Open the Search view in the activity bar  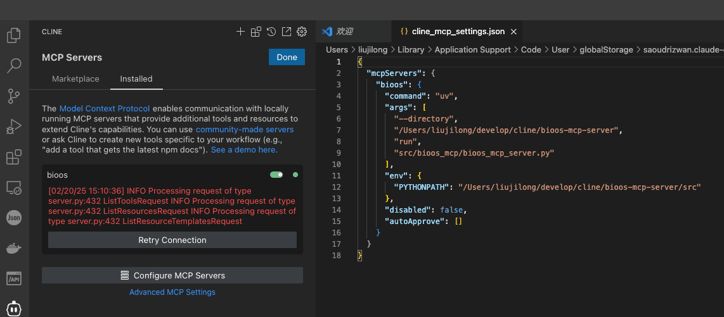pyautogui.click(x=14, y=65)
